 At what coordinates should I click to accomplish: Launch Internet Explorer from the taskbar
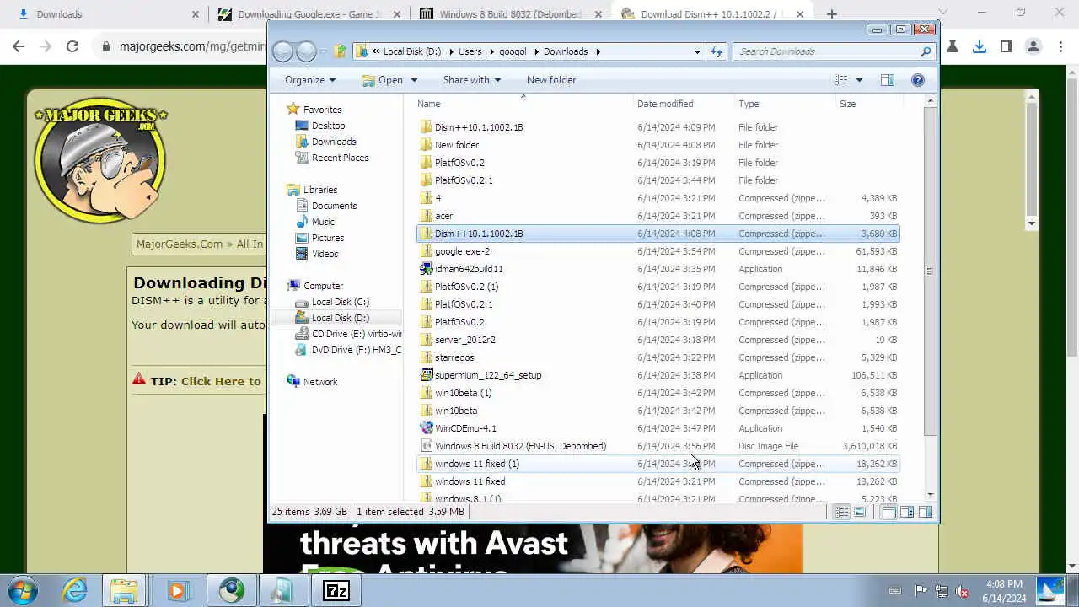74,590
